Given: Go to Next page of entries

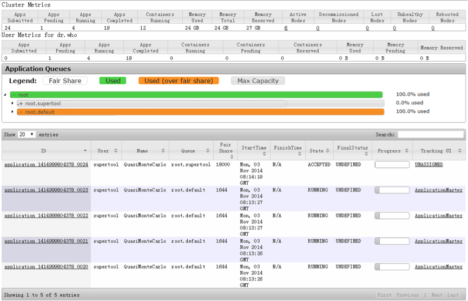Looking at the screenshot, I should [x=437, y=295].
